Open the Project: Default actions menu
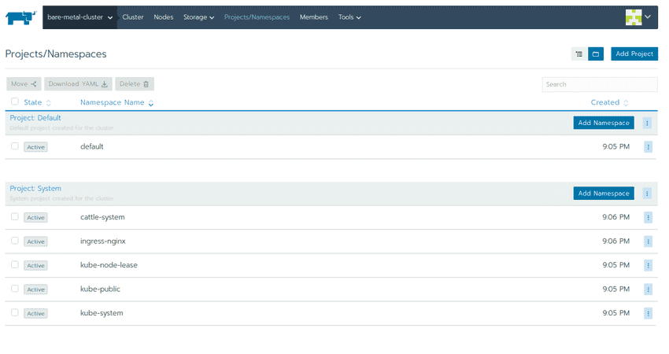669x354 pixels. coord(647,123)
